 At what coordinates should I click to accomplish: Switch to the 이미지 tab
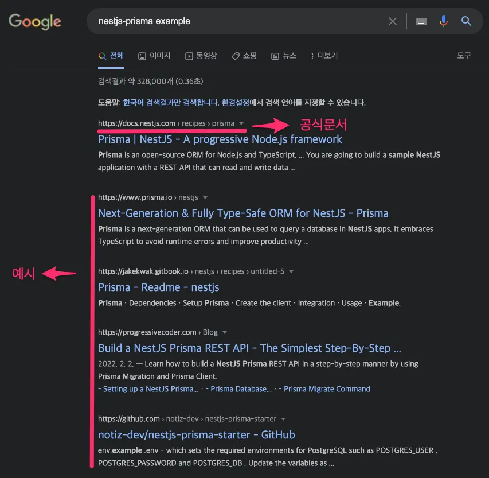click(154, 56)
